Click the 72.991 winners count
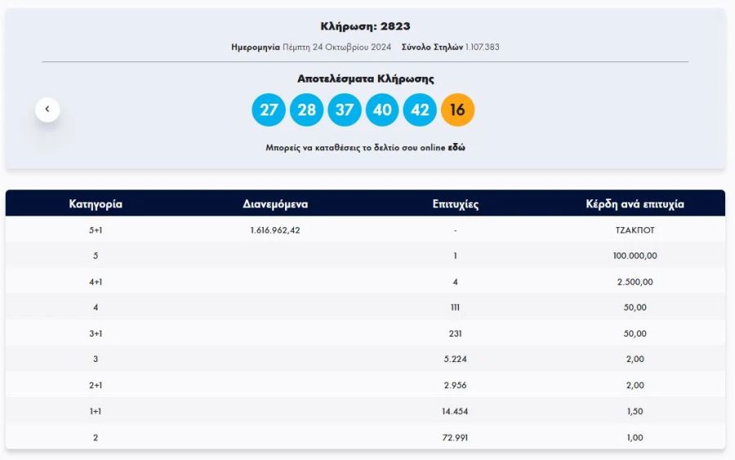Screen dimensions: 735x460 click(x=455, y=438)
